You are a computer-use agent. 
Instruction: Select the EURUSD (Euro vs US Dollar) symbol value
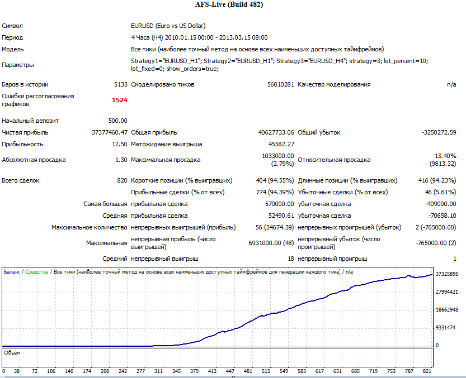(168, 26)
